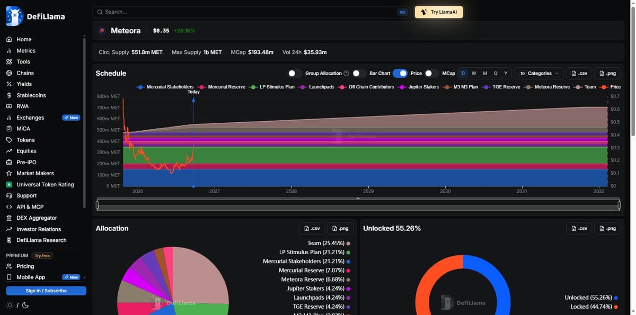Screen dimensions: 636x315
Task: Download Allocation chart as .png
Action: coord(340,228)
